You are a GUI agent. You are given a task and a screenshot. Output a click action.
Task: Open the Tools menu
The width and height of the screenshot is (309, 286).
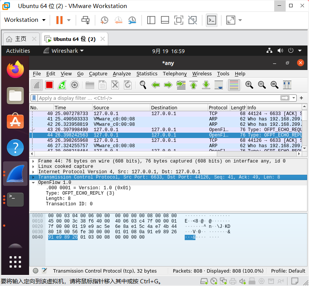(x=223, y=74)
